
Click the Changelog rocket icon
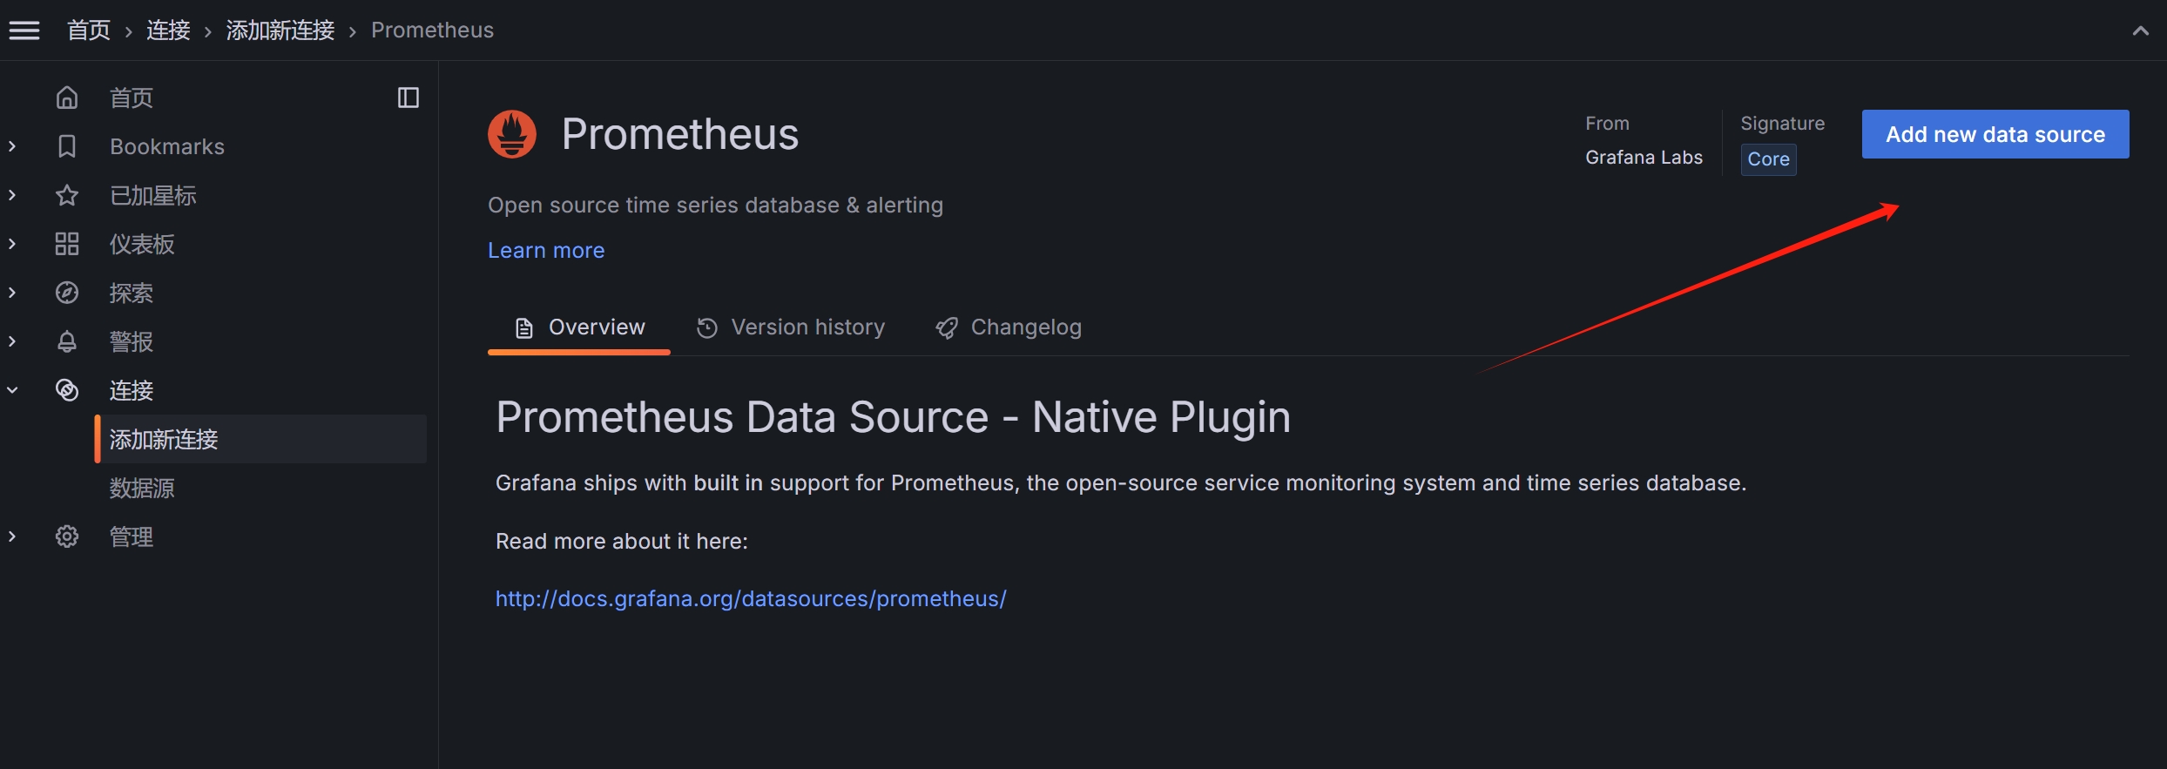point(947,327)
